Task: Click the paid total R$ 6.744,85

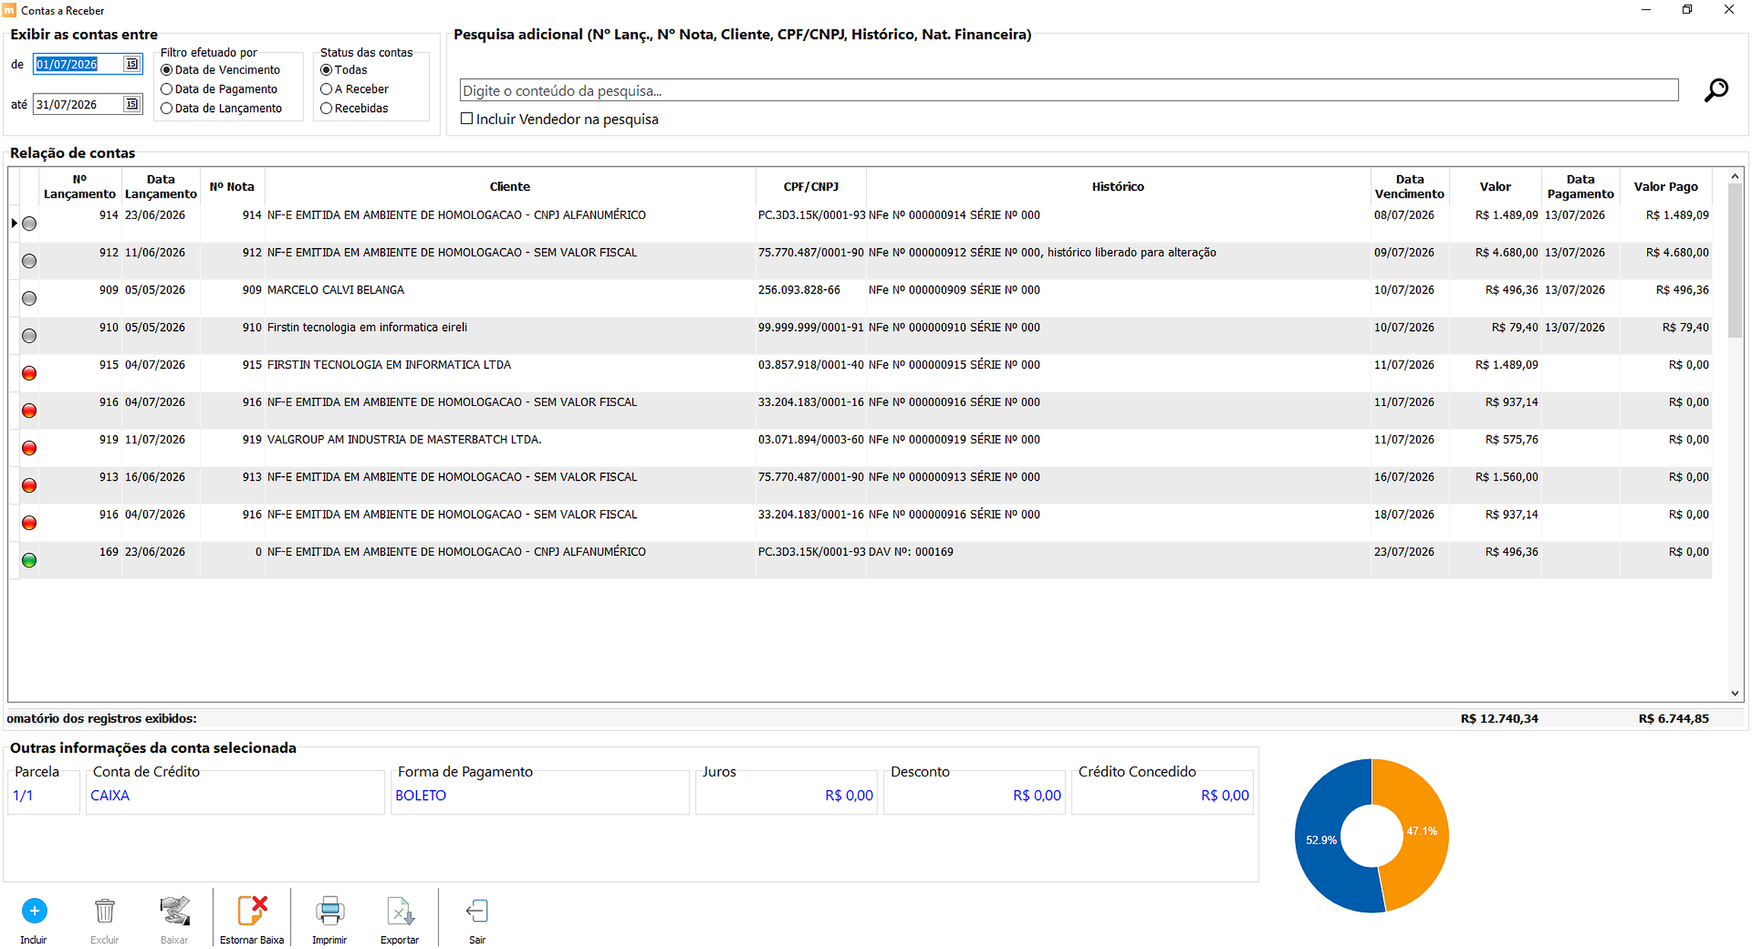Action: pos(1674,719)
